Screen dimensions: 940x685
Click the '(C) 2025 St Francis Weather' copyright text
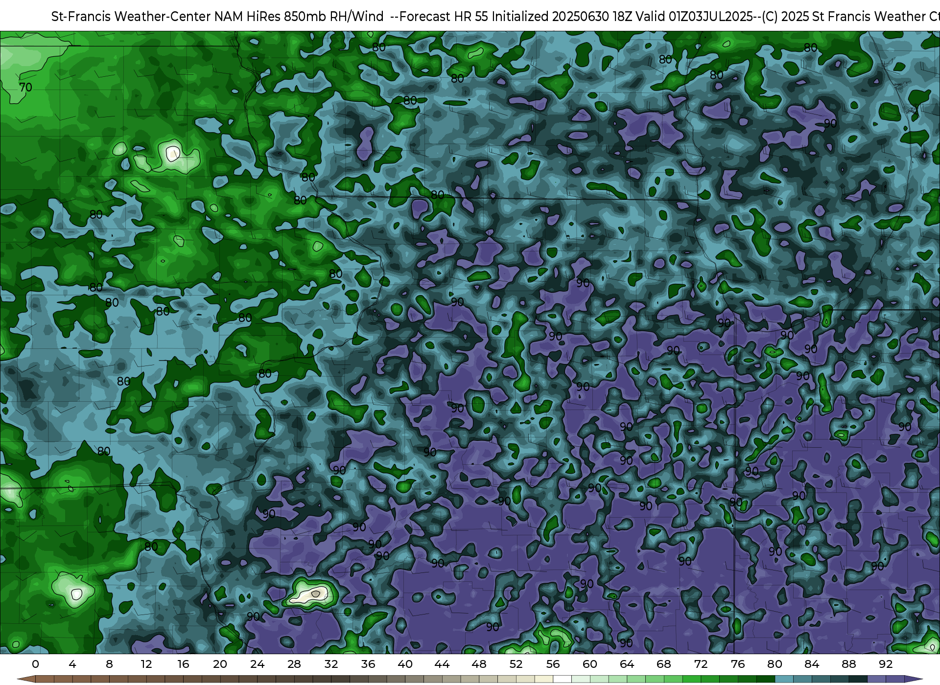(x=844, y=17)
